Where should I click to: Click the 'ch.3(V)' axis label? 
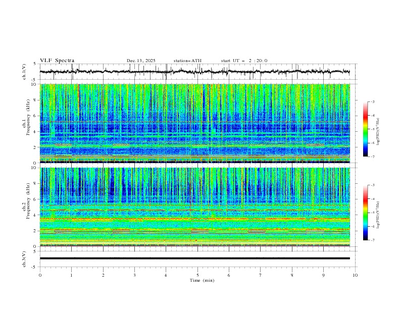pos(24,259)
